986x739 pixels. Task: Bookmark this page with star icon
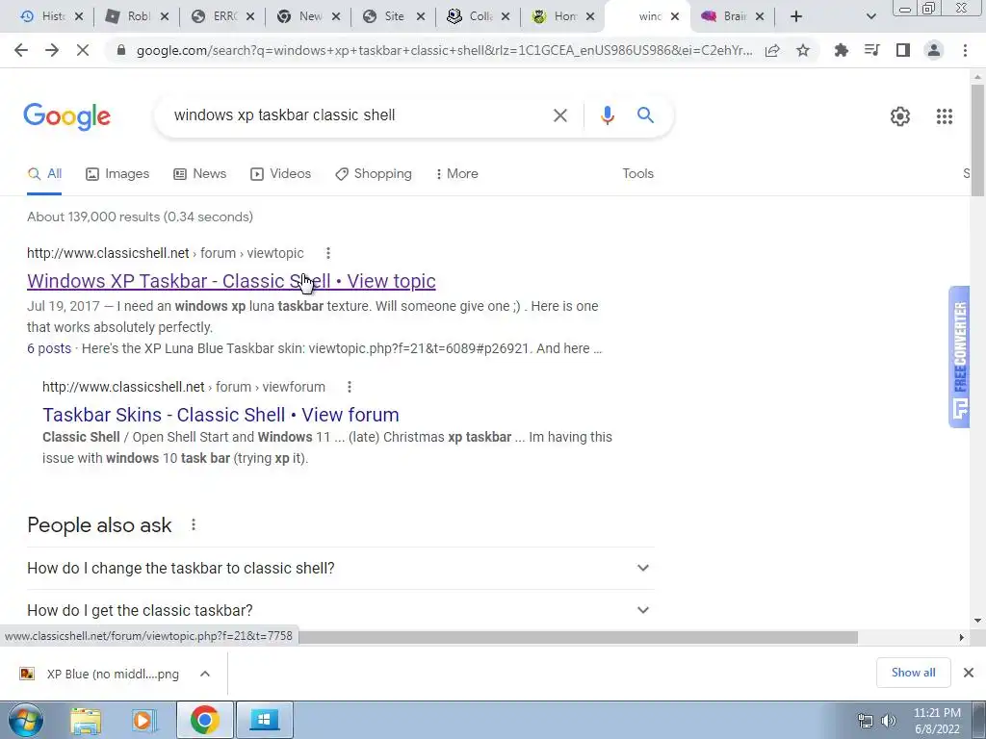pyautogui.click(x=803, y=50)
